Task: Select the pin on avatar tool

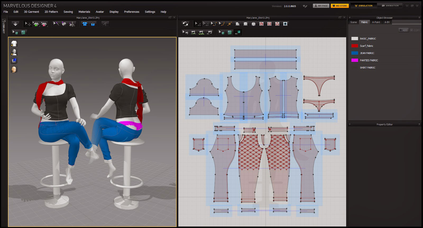Action: pyautogui.click(x=72, y=24)
